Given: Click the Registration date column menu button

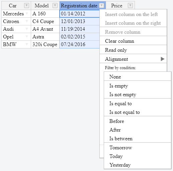Looking at the screenshot, I should click(101, 5).
